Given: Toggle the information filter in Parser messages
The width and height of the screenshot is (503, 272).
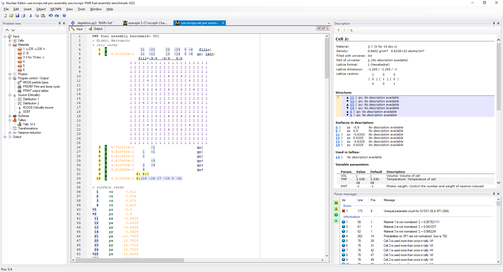Looking at the screenshot, I should (x=336, y=215).
